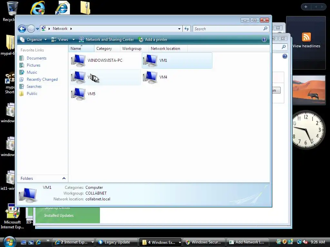Switch to Add Network Location taskbar button
Screen dimensions: 330x247
[248, 242]
